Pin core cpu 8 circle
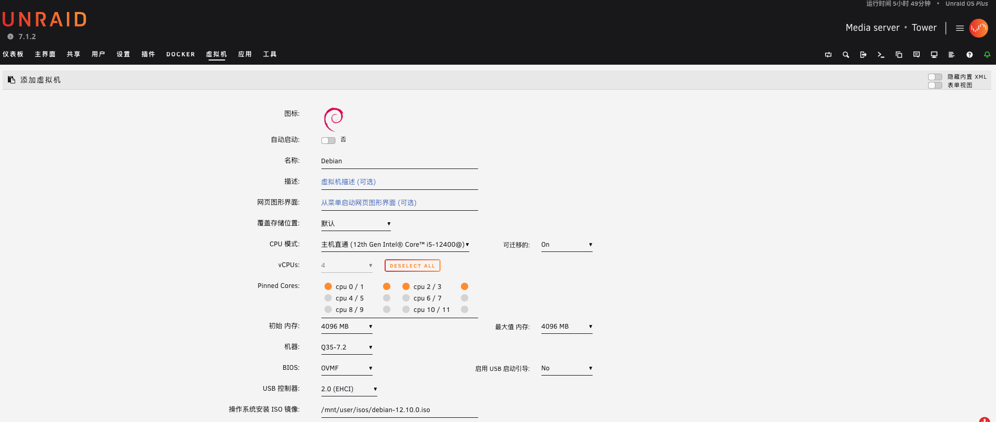 [x=328, y=309]
